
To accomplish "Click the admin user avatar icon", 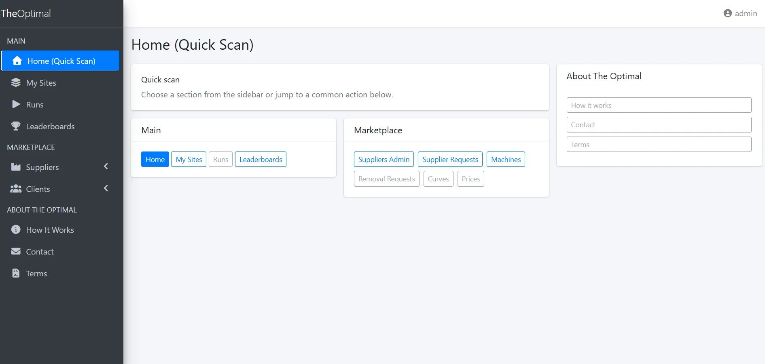I will coord(727,13).
